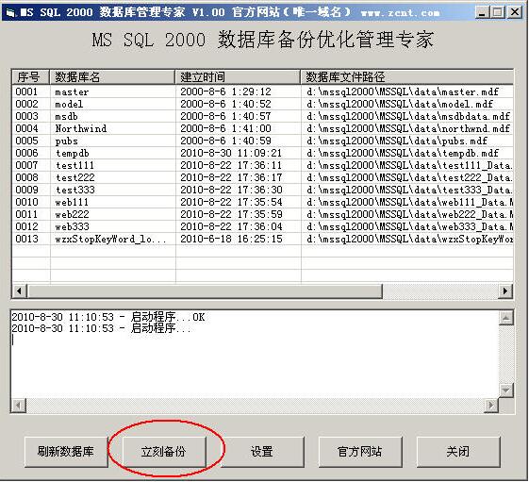Click the database list horizontal scrollbar thumb
The image size is (529, 482).
pos(205,291)
